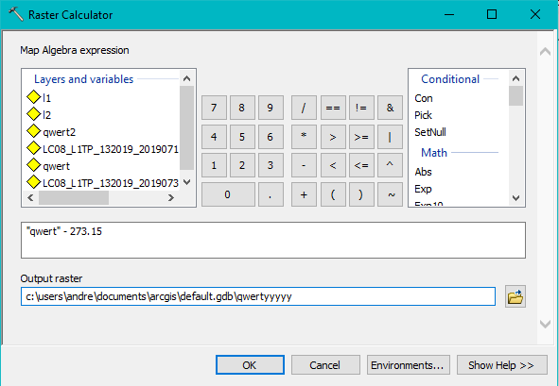
Task: Click layers list scroll left arrow
Action: click(x=30, y=197)
